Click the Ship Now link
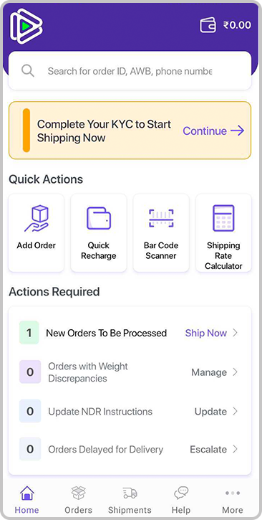Screen dimensions: 262x520 [x=205, y=333]
